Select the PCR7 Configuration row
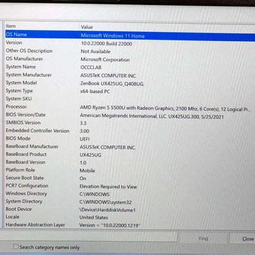This screenshot has width=255, height=255. point(130,186)
